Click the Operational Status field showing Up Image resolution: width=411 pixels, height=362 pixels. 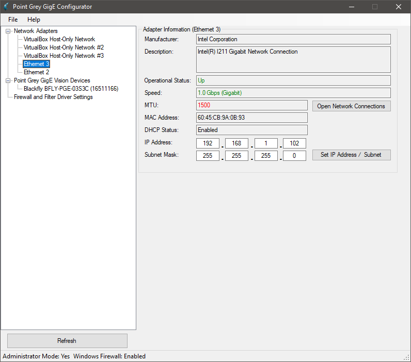(x=293, y=80)
